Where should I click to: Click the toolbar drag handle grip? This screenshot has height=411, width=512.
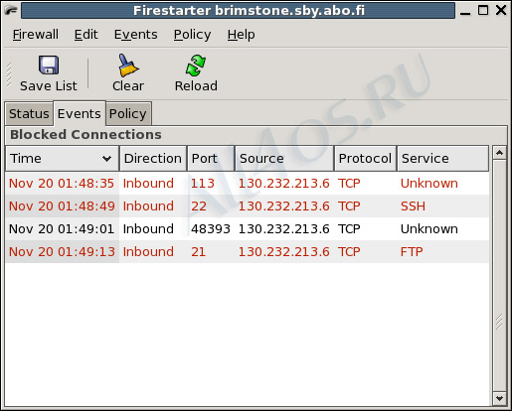point(9,75)
